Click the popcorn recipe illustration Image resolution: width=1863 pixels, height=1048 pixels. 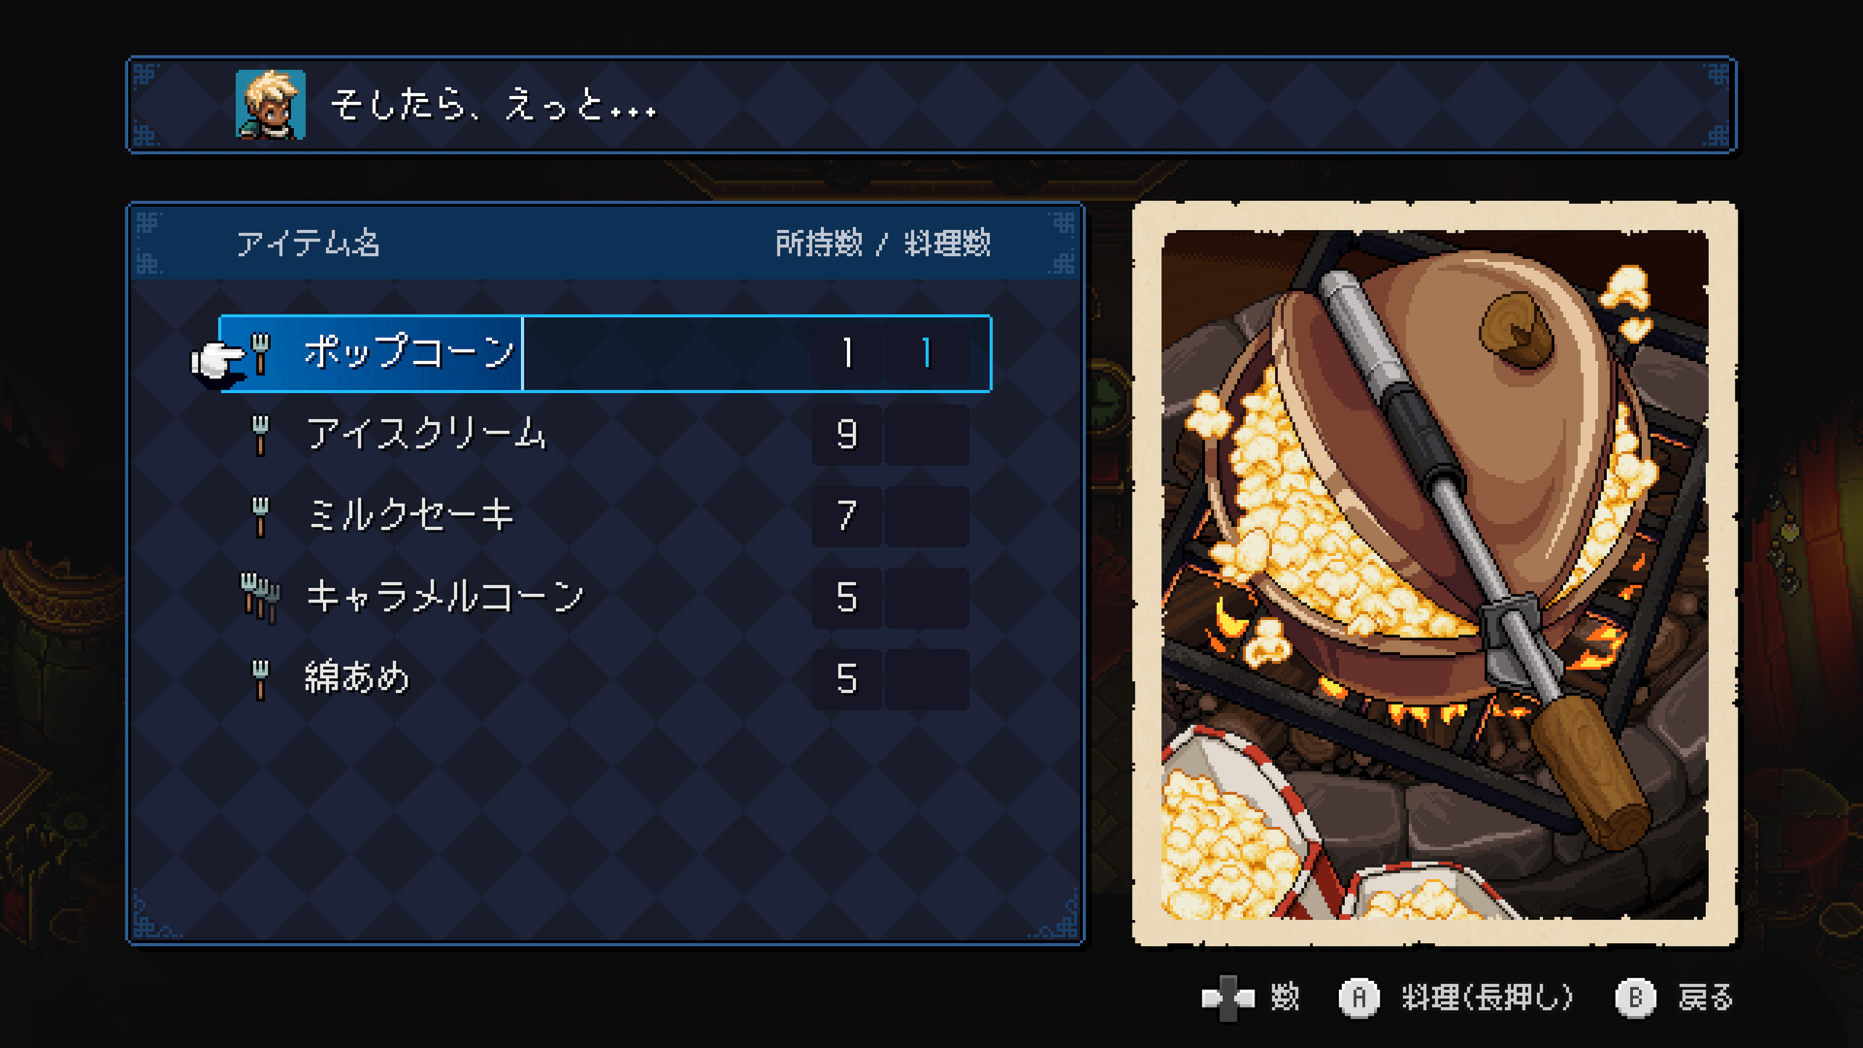pyautogui.click(x=1435, y=574)
